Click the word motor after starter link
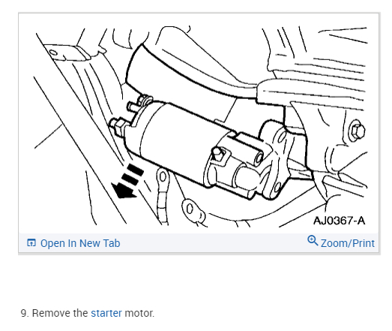Viewport: 392px width, 331px height. pos(139,313)
